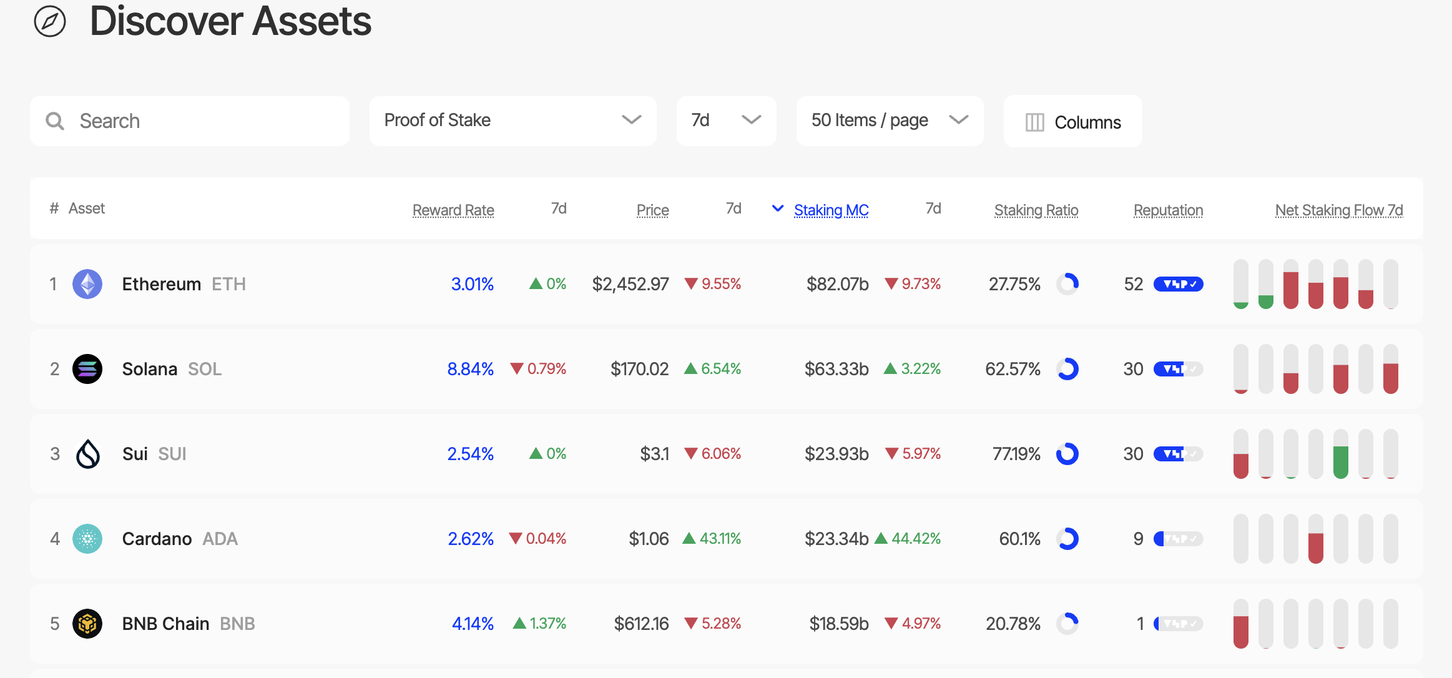The height and width of the screenshot is (678, 1452).
Task: Sort by Staking MC column header
Action: (831, 210)
